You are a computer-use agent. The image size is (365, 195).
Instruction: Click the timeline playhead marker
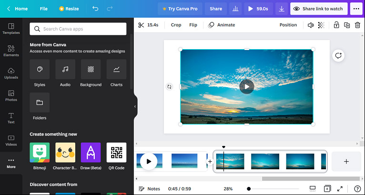pyautogui.click(x=223, y=147)
